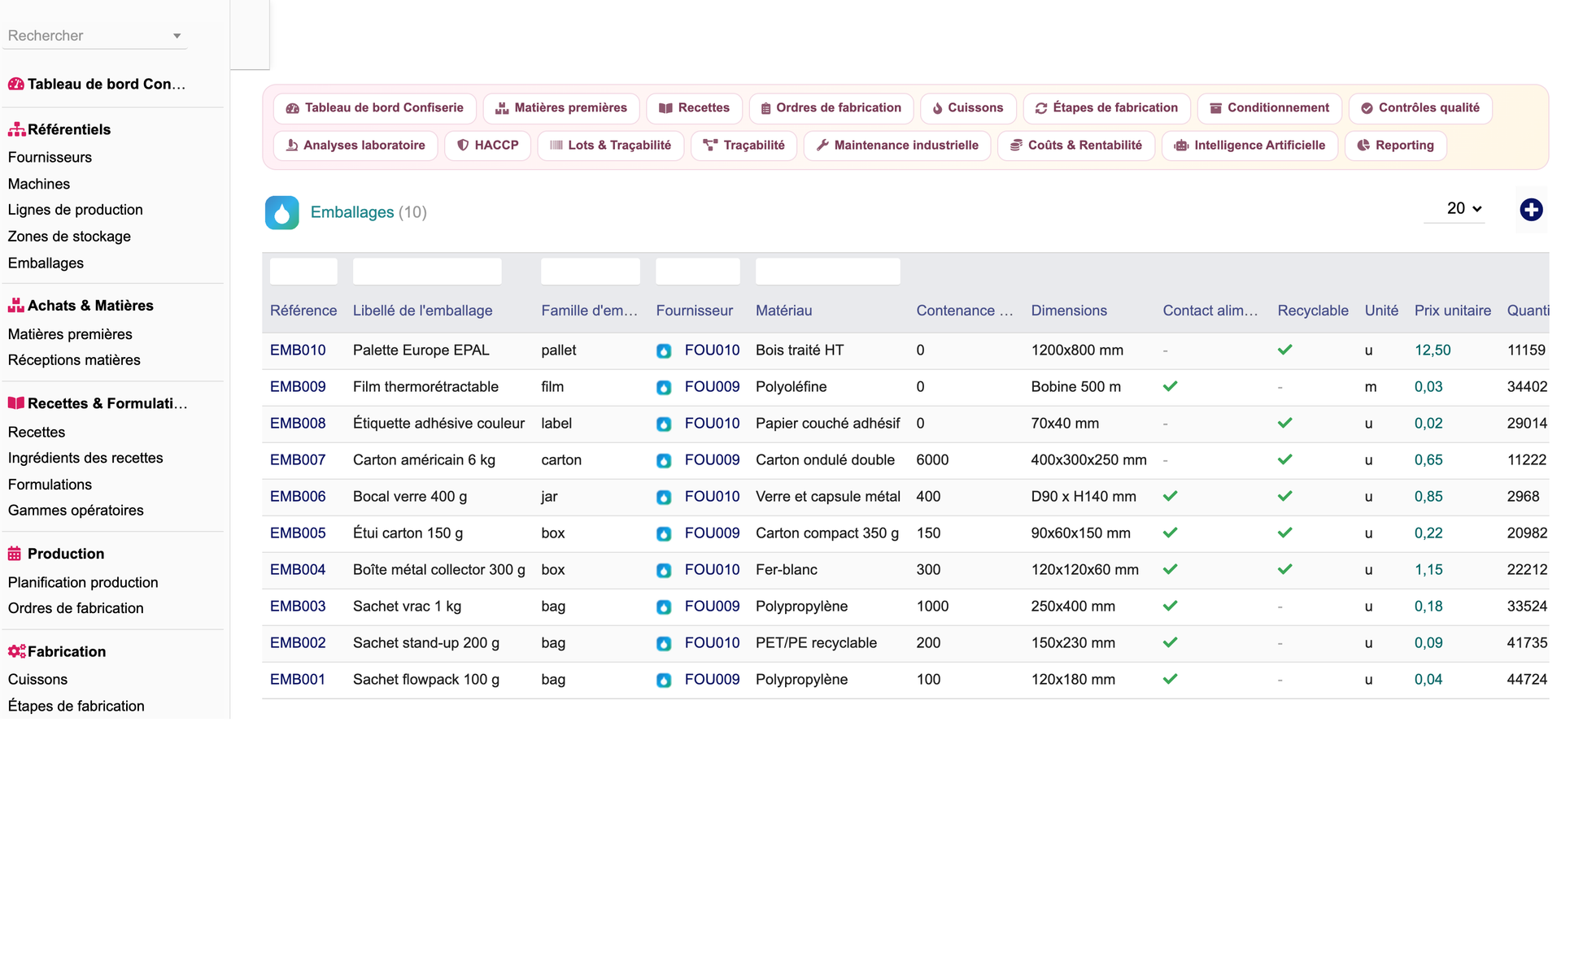Sort by the Dimensions column header
The image size is (1583, 979).
point(1069,311)
